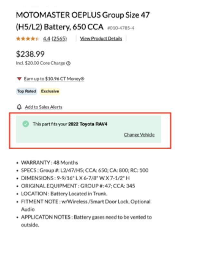The width and height of the screenshot is (206, 258).
Task: Select Add to Sales Alerts link
Action: pyautogui.click(x=43, y=107)
